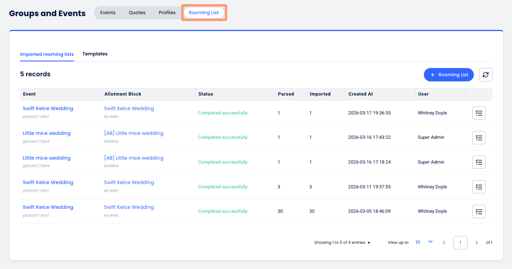Select the Imported rooming lists sub-tab

pos(47,54)
